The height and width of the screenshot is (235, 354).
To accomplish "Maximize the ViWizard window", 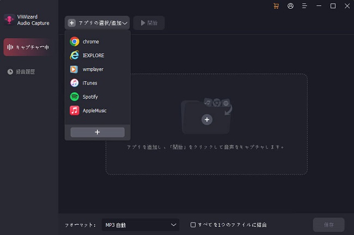I will (333, 6).
